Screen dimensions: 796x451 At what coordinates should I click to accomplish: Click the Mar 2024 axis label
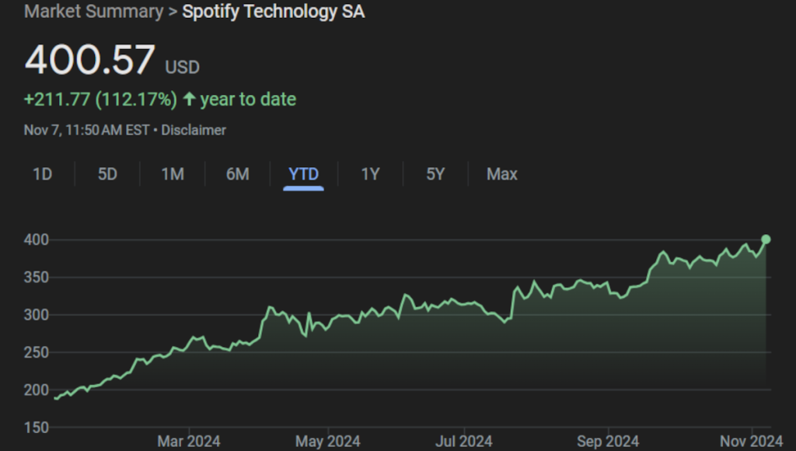(188, 442)
